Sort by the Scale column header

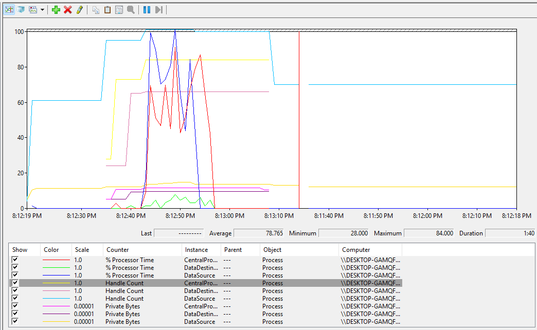(x=87, y=249)
